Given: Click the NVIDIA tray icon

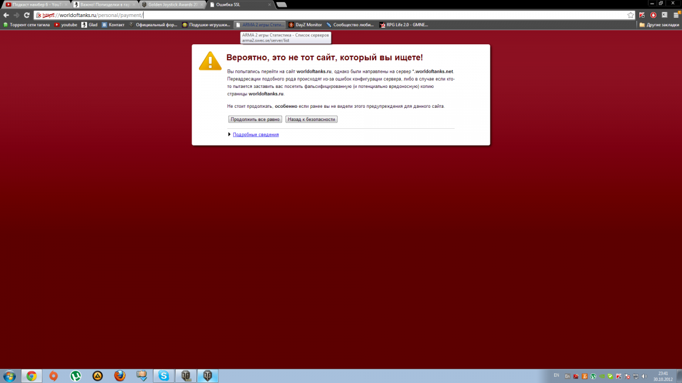Looking at the screenshot, I should 602,376.
